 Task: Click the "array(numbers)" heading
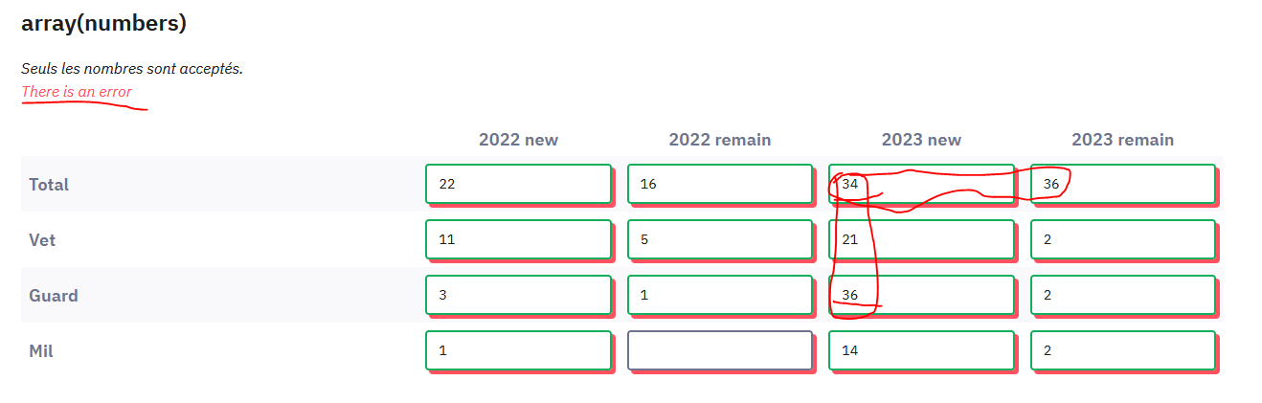point(103,24)
